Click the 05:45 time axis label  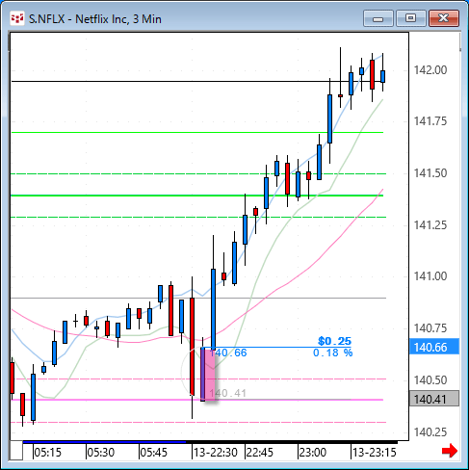[154, 453]
